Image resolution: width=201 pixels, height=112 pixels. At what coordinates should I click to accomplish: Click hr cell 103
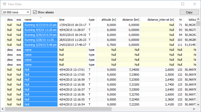[179, 40]
